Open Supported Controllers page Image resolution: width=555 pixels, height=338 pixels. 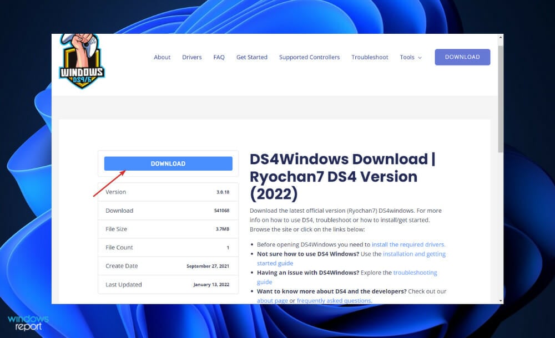(x=309, y=57)
